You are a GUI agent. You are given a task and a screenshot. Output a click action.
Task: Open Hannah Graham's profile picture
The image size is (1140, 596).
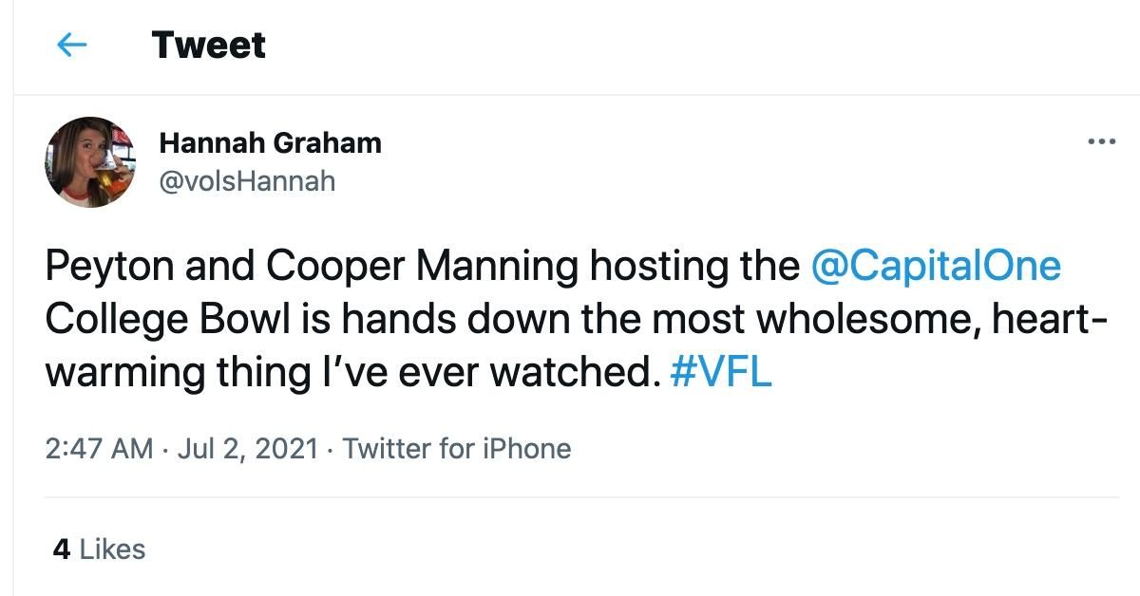pyautogui.click(x=88, y=162)
